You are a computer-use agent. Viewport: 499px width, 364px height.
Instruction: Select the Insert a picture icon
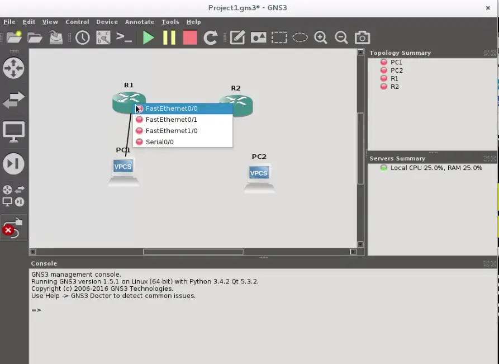pos(258,37)
